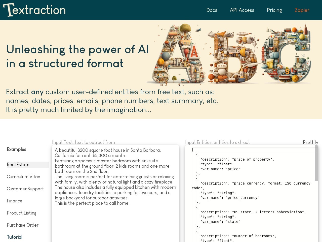The width and height of the screenshot is (322, 242).
Task: Click the "Input Entities: entities to extract" label
Action: click(217, 142)
